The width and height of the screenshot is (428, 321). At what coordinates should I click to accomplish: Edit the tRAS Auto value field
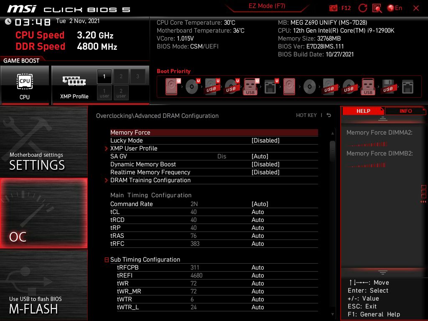257,236
